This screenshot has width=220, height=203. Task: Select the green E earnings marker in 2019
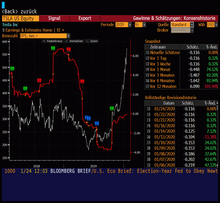[x=112, y=108]
